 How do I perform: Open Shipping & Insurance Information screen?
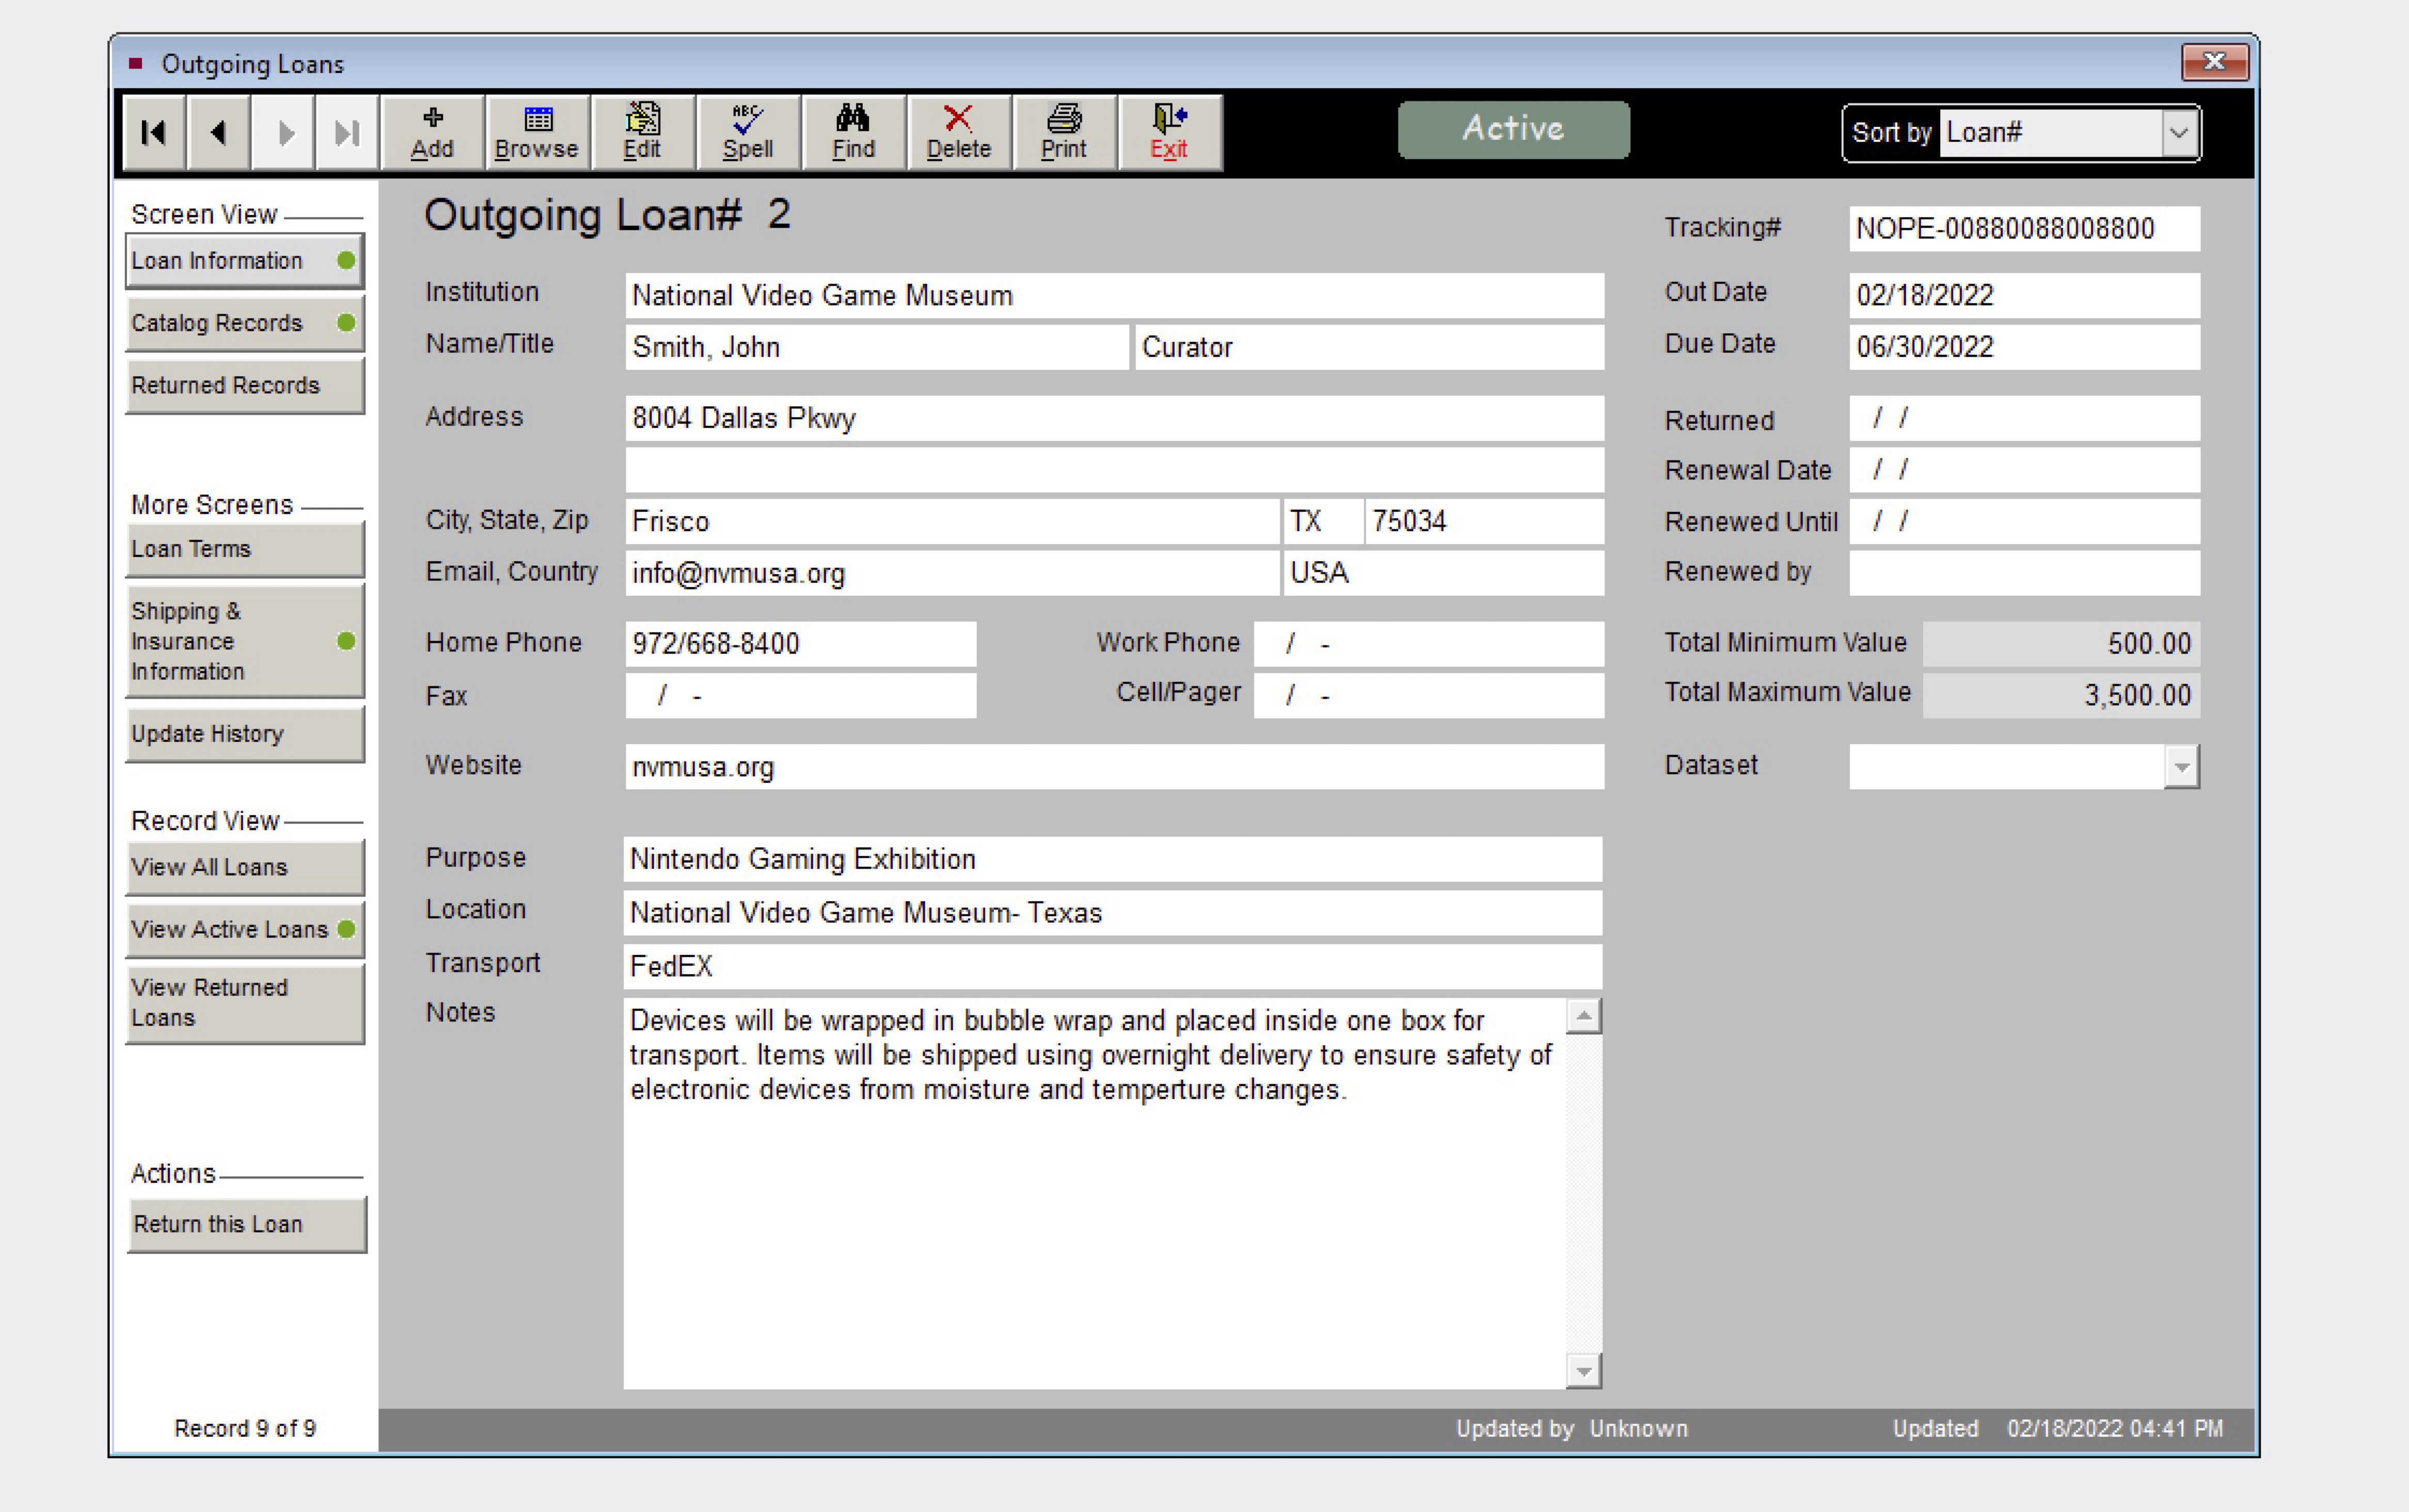pos(244,641)
